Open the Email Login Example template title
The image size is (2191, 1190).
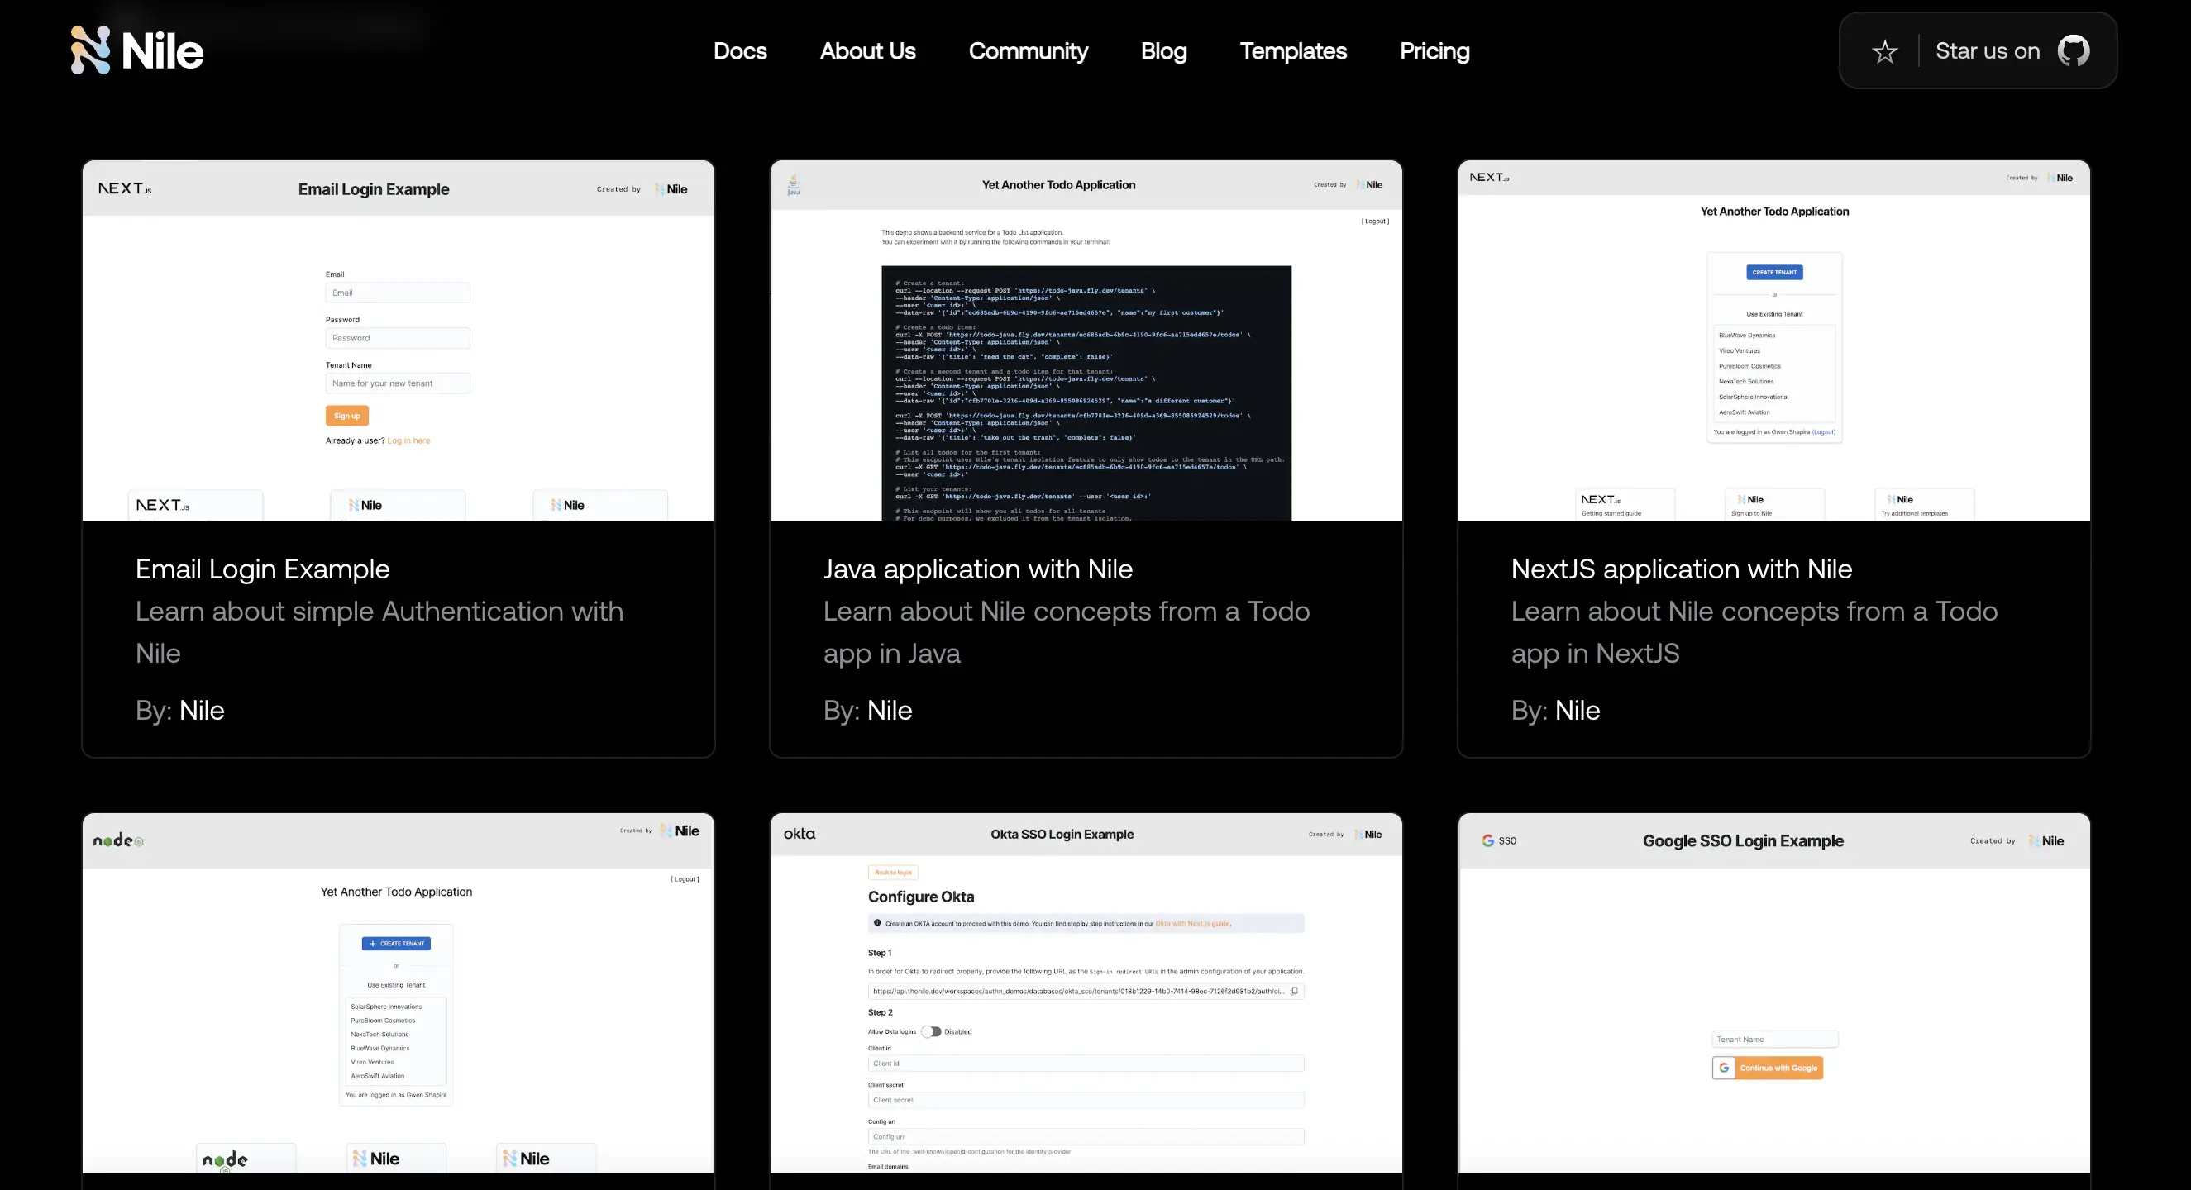pyautogui.click(x=262, y=569)
